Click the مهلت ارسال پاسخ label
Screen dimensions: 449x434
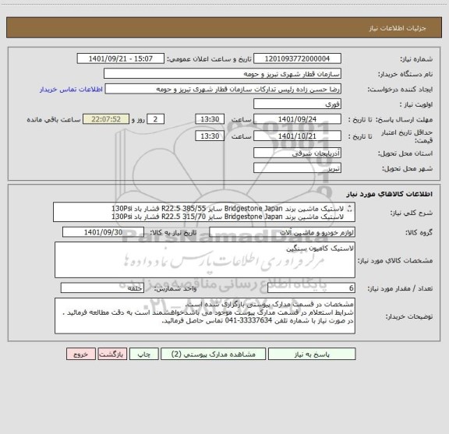point(404,120)
